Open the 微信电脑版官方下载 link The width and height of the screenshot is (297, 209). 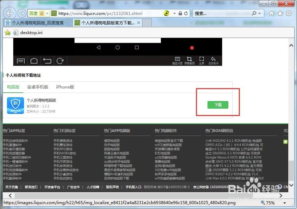[x=169, y=141]
